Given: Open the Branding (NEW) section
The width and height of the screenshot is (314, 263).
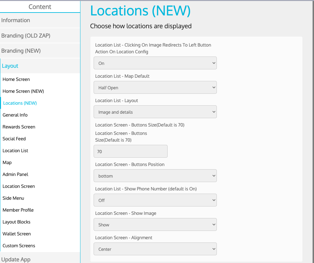Looking at the screenshot, I should pyautogui.click(x=40, y=51).
